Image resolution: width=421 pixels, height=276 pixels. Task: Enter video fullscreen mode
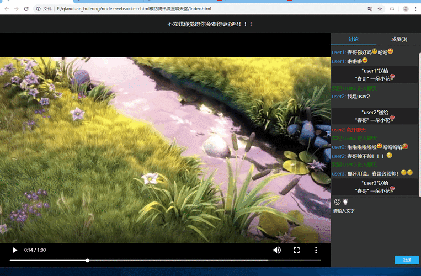pos(296,250)
